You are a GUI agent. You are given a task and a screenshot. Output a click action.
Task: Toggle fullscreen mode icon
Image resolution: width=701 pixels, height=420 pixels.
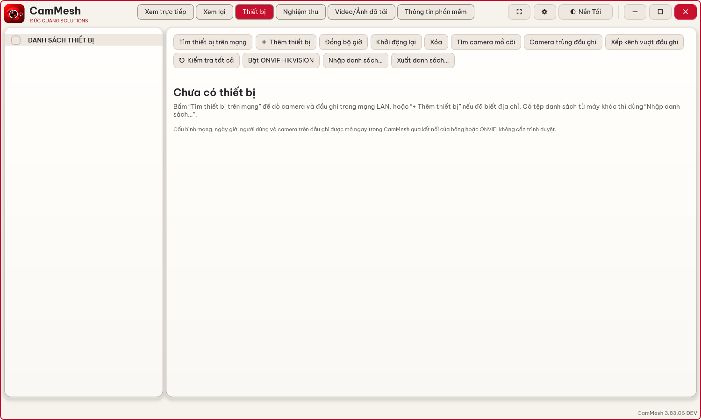(x=519, y=12)
